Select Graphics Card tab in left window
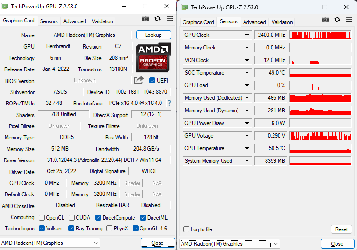 pos(19,21)
